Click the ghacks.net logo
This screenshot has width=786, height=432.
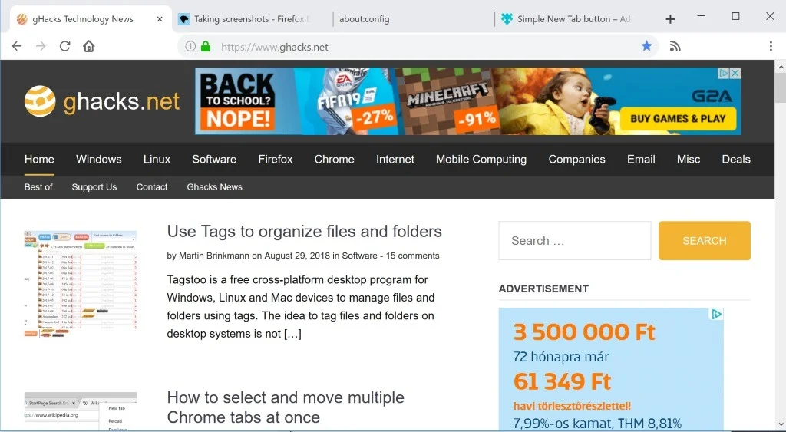[x=102, y=101]
